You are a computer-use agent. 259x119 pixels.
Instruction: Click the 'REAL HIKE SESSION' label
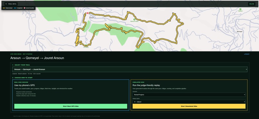point(21,82)
